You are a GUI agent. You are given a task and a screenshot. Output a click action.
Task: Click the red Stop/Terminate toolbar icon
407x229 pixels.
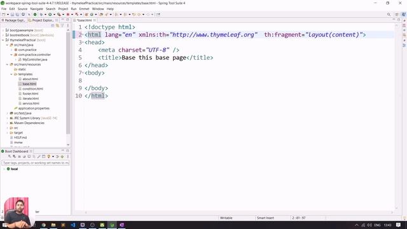68,15
